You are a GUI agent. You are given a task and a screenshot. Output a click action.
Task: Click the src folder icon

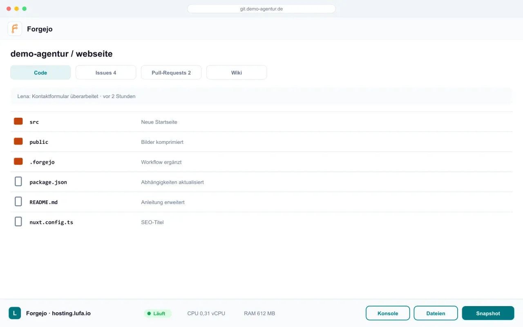[18, 121]
